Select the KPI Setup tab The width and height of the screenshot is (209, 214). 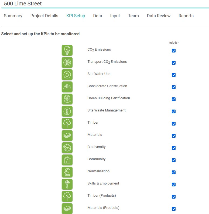pyautogui.click(x=76, y=16)
